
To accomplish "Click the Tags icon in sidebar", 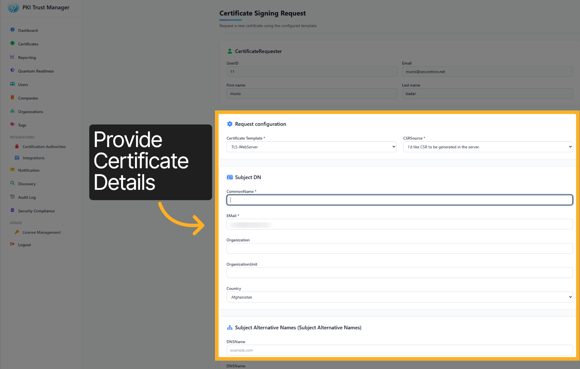I will (12, 124).
